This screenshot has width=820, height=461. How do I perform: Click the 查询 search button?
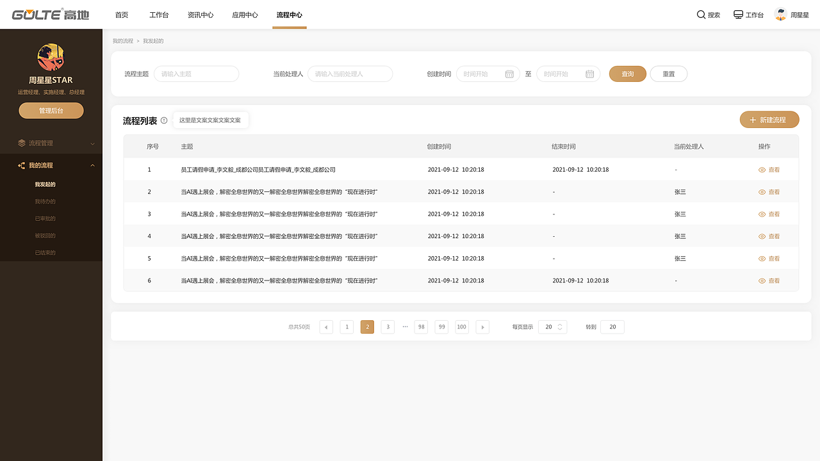click(628, 74)
